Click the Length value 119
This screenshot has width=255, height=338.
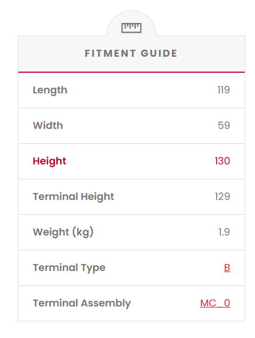coord(223,90)
